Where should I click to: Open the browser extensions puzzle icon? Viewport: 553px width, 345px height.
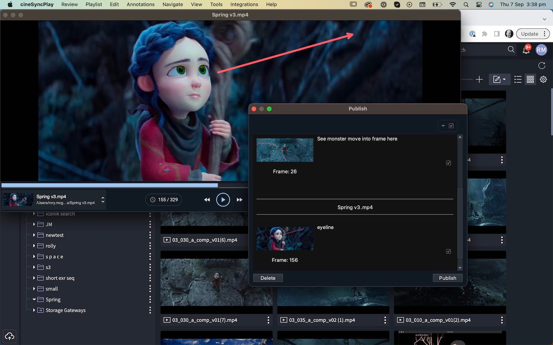[x=485, y=34]
